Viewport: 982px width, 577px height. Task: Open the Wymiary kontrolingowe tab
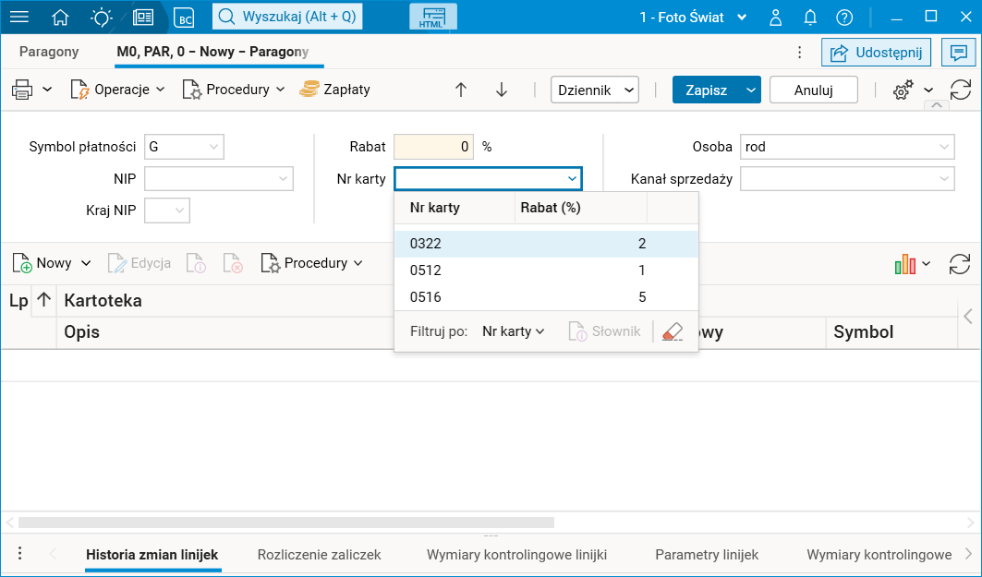point(879,555)
